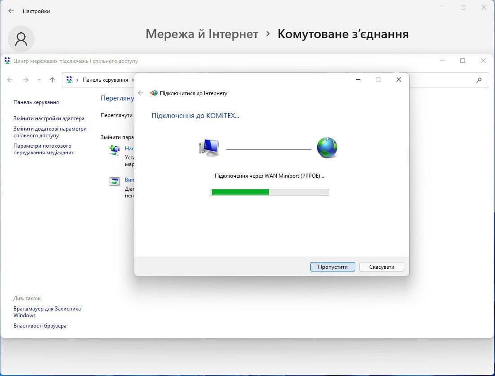Click the Settings back arrow next to Настройки

[x=11, y=11]
